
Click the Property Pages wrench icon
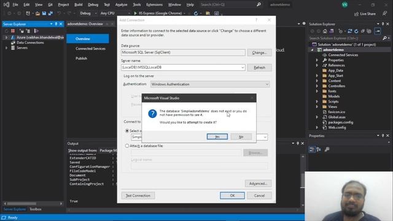[x=327, y=150]
